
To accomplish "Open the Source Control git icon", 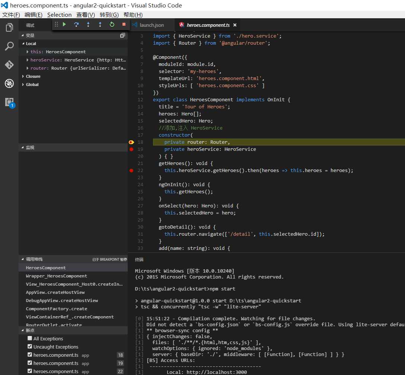I will (x=9, y=65).
